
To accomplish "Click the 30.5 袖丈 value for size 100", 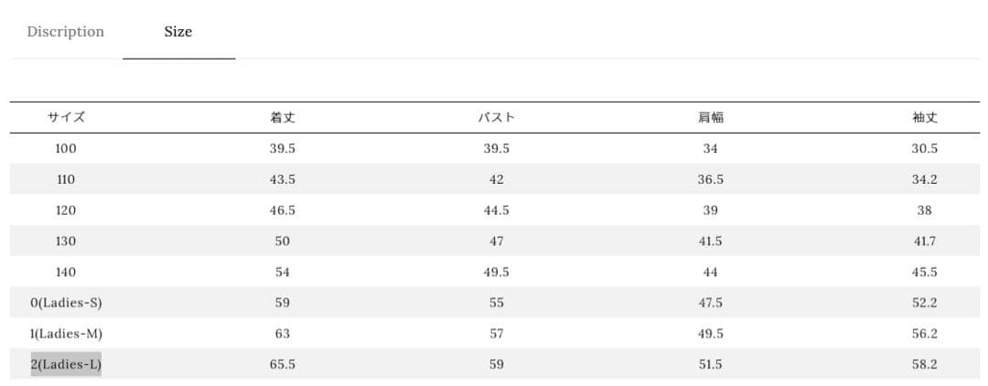I will pyautogui.click(x=925, y=149).
